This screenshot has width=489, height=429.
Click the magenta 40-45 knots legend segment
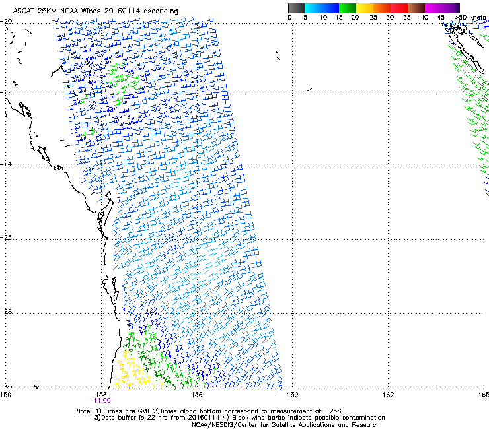433,8
